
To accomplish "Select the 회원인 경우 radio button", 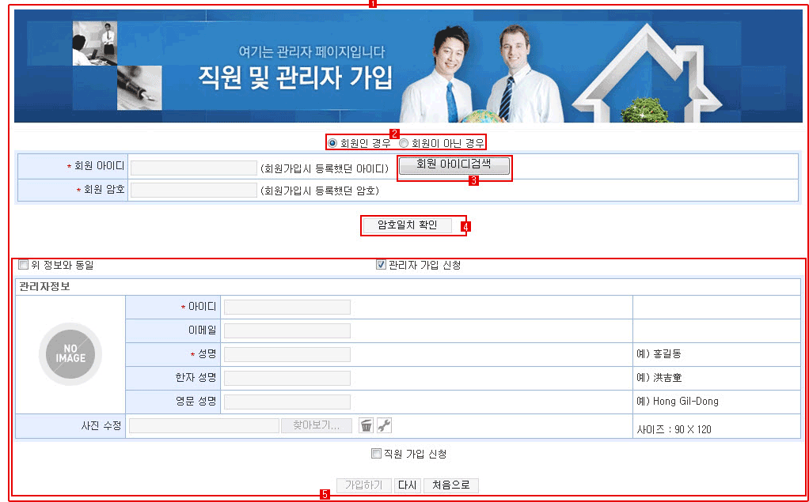I will click(x=332, y=143).
